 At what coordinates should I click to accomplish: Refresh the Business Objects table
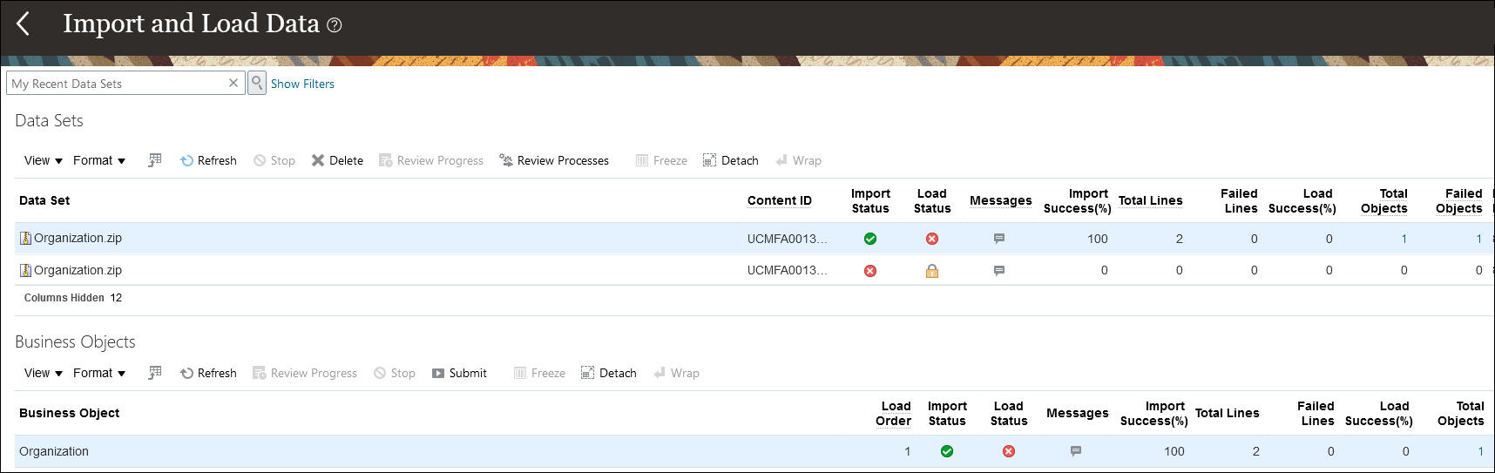point(208,373)
